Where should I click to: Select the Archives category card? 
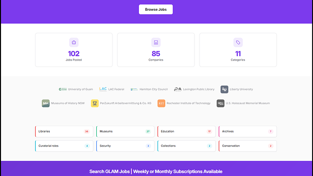pyautogui.click(x=248, y=132)
